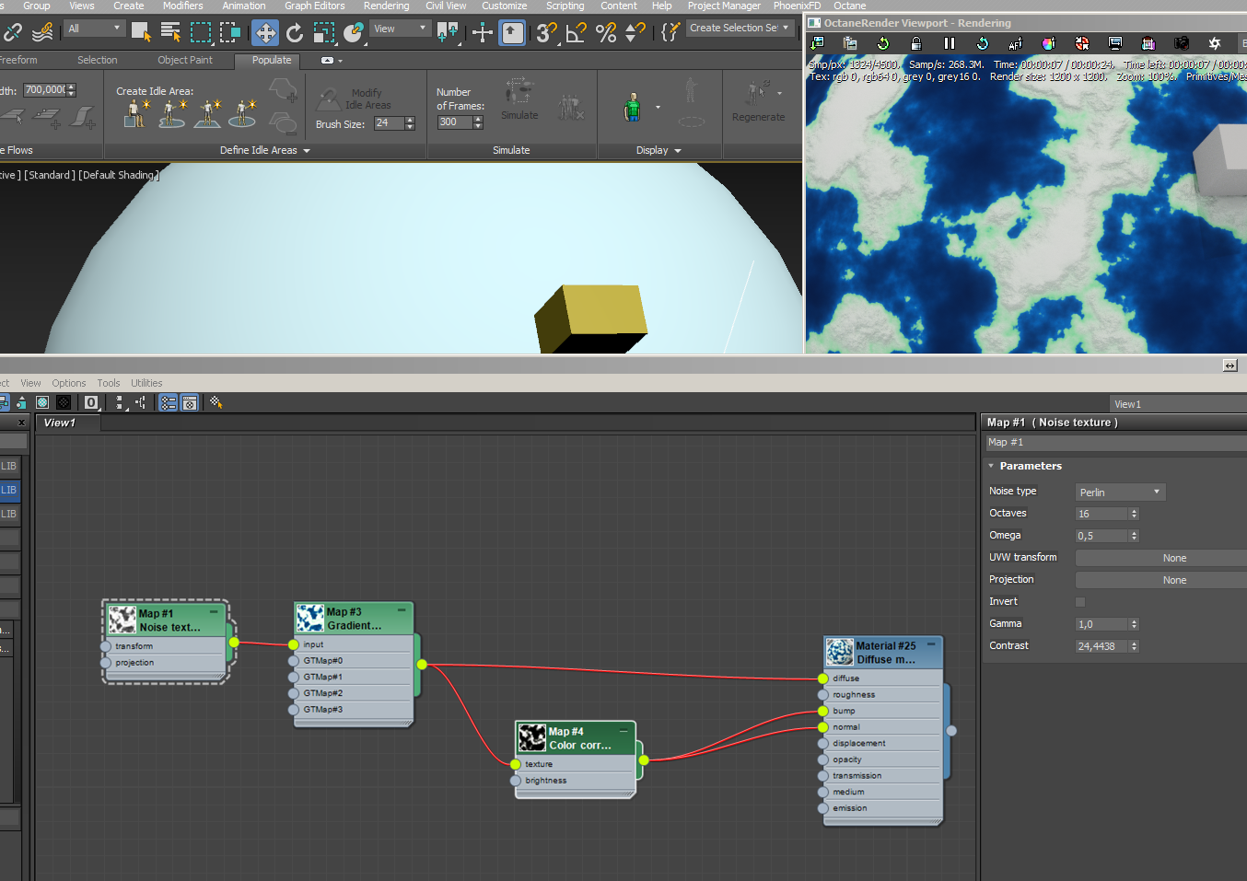This screenshot has height=881, width=1247.
Task: Click the Octaves value field
Action: click(1101, 514)
